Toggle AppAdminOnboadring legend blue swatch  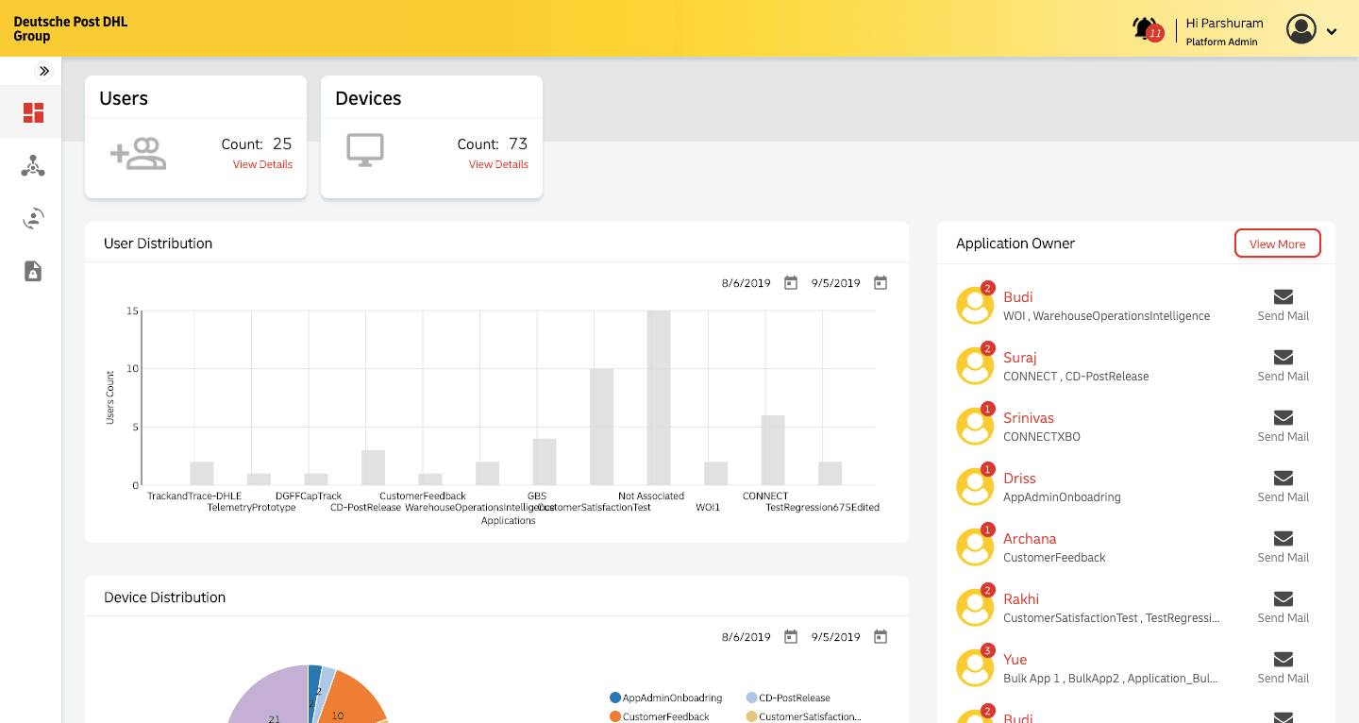point(615,698)
